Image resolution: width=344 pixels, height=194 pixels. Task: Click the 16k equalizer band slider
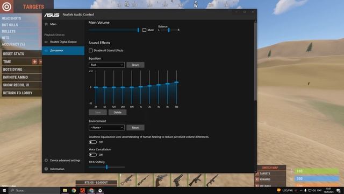(176, 82)
